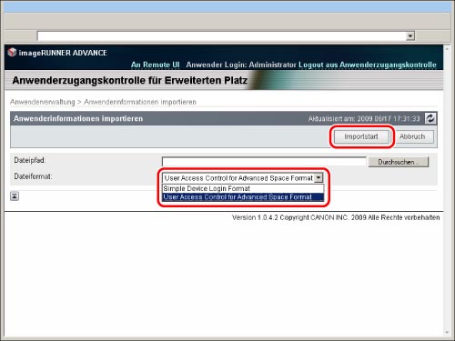Click the scroll-up arrow of page scrollbar
This screenshot has width=455, height=341.
pos(447,48)
